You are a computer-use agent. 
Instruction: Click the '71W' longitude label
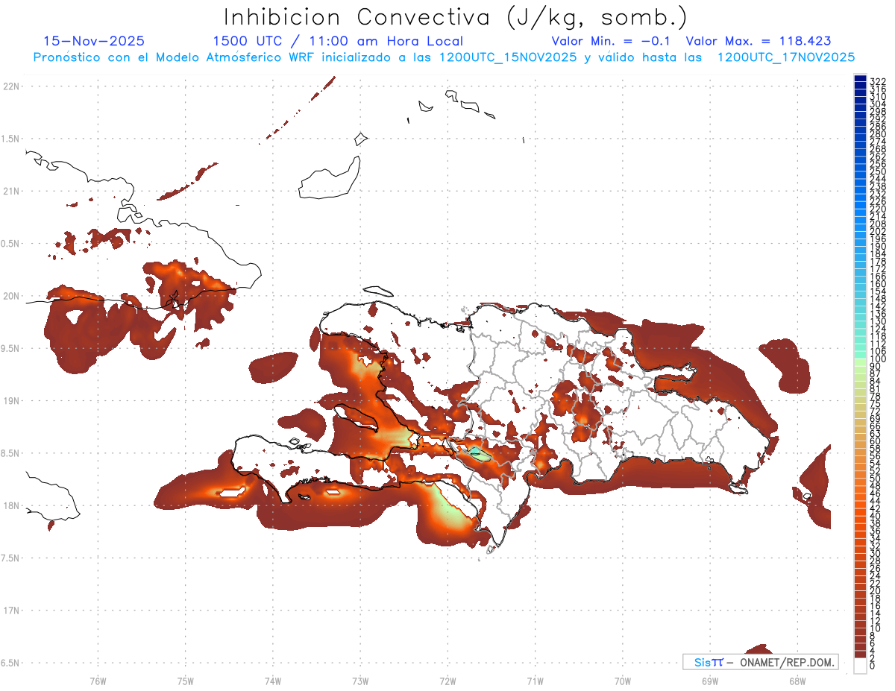[x=535, y=680]
